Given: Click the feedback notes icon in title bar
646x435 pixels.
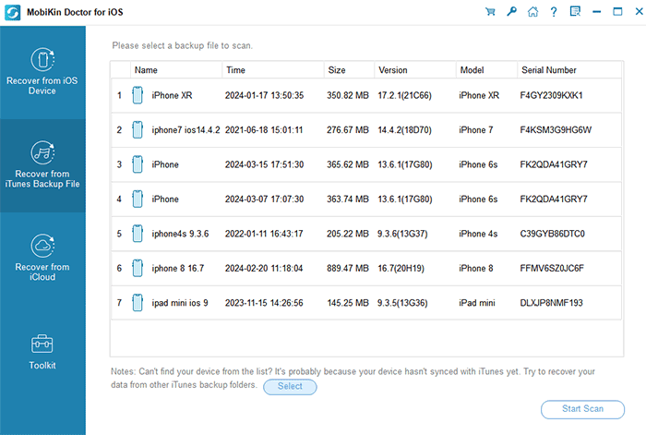Looking at the screenshot, I should pos(575,11).
